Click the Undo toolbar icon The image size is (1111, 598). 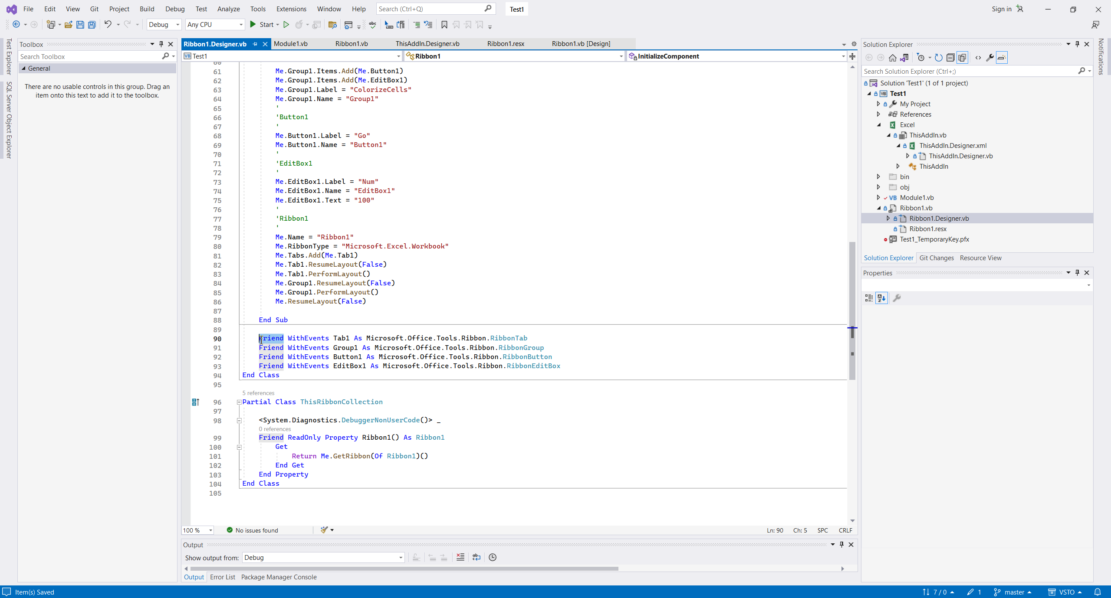[x=108, y=25]
